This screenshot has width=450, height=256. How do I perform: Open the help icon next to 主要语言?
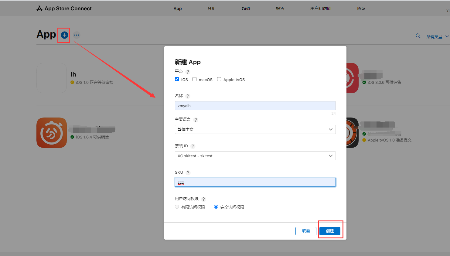coord(196,120)
